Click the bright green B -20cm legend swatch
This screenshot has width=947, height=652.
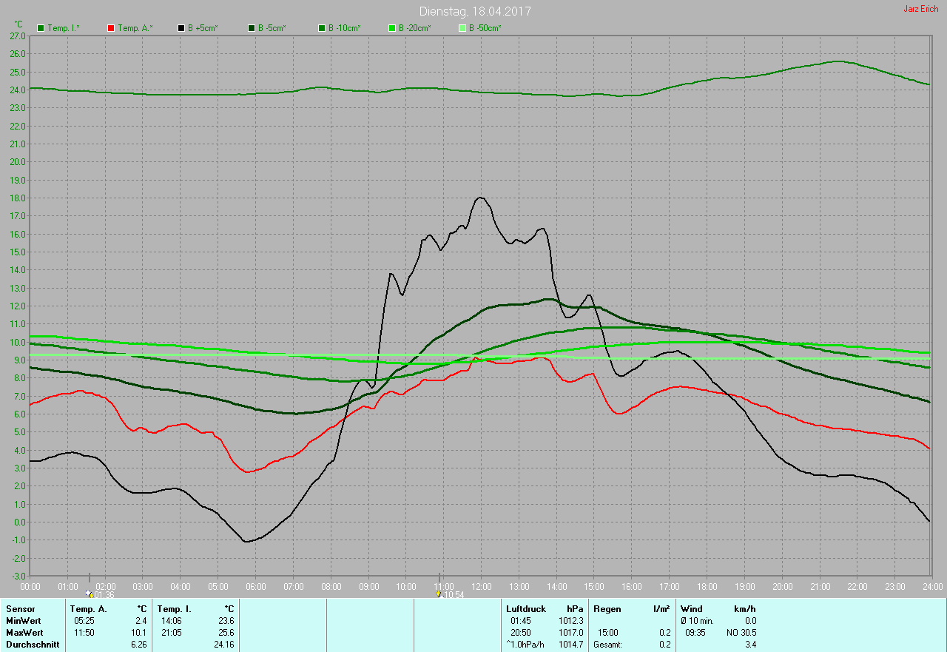pyautogui.click(x=392, y=28)
